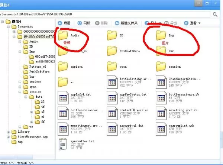The width and height of the screenshot is (223, 165).
Task: Expand the wc tree node
Action: coord(20,127)
